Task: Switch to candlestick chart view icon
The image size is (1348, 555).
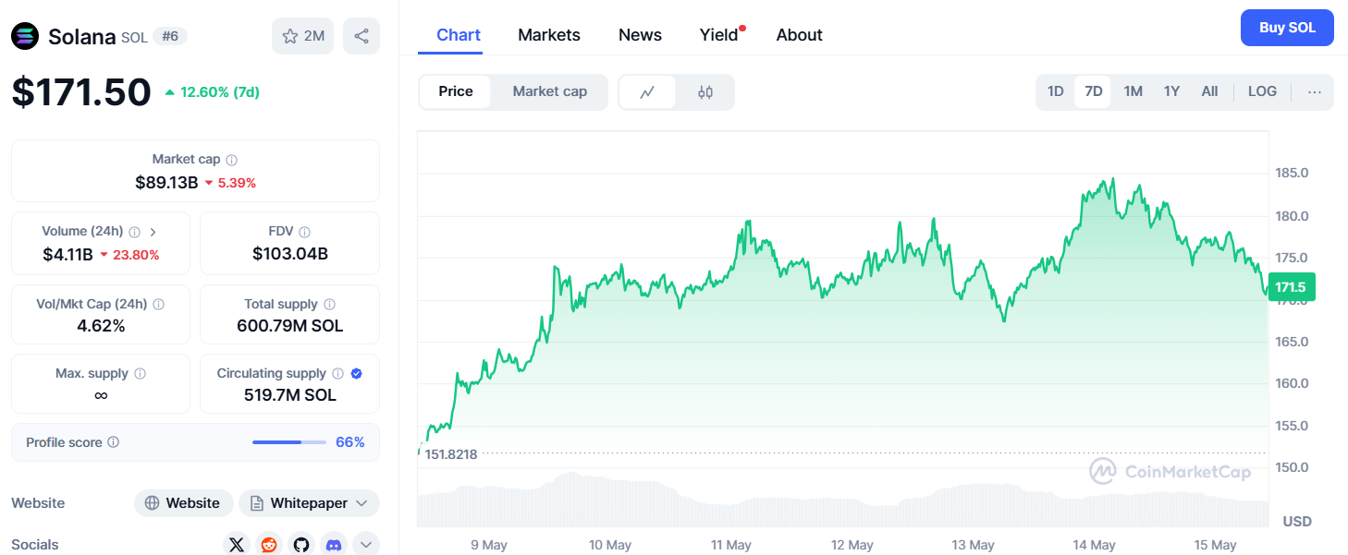Action: point(705,92)
